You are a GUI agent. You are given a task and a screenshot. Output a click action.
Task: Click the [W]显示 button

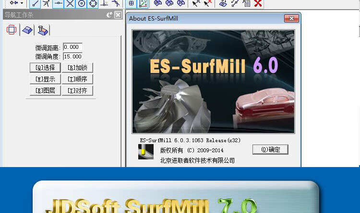pyautogui.click(x=45, y=79)
